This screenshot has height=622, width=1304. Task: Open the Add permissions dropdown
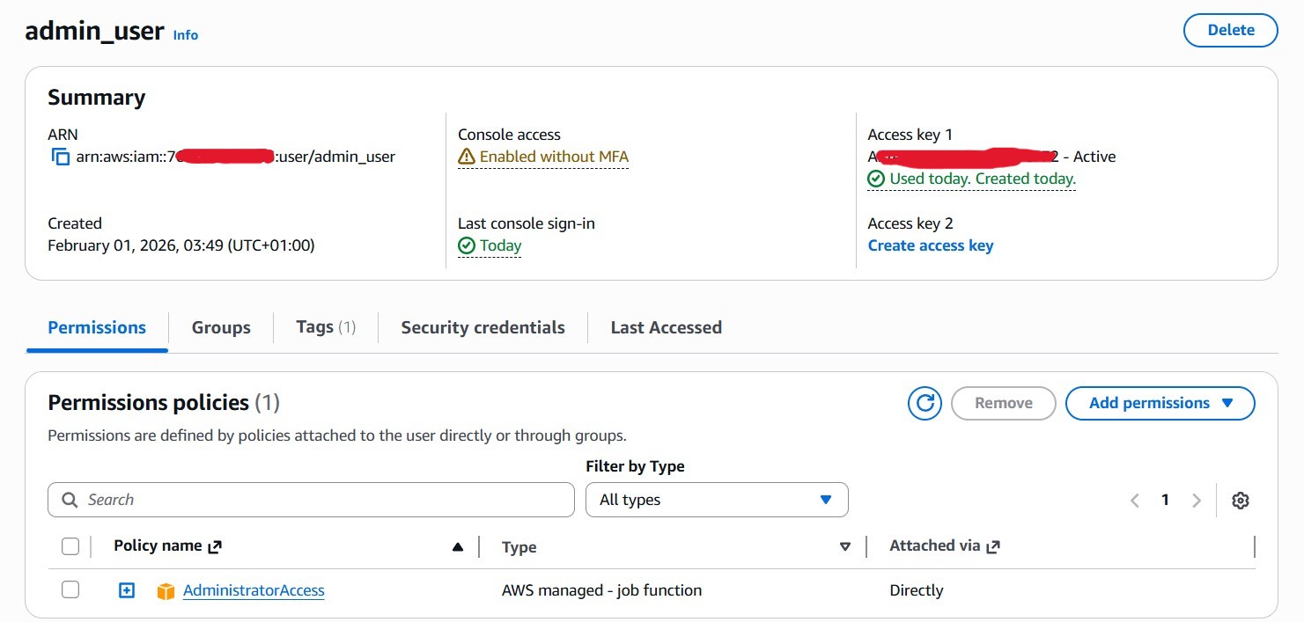[x=1160, y=403]
